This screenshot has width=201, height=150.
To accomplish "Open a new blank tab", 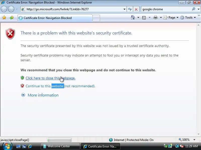I will (96, 18).
